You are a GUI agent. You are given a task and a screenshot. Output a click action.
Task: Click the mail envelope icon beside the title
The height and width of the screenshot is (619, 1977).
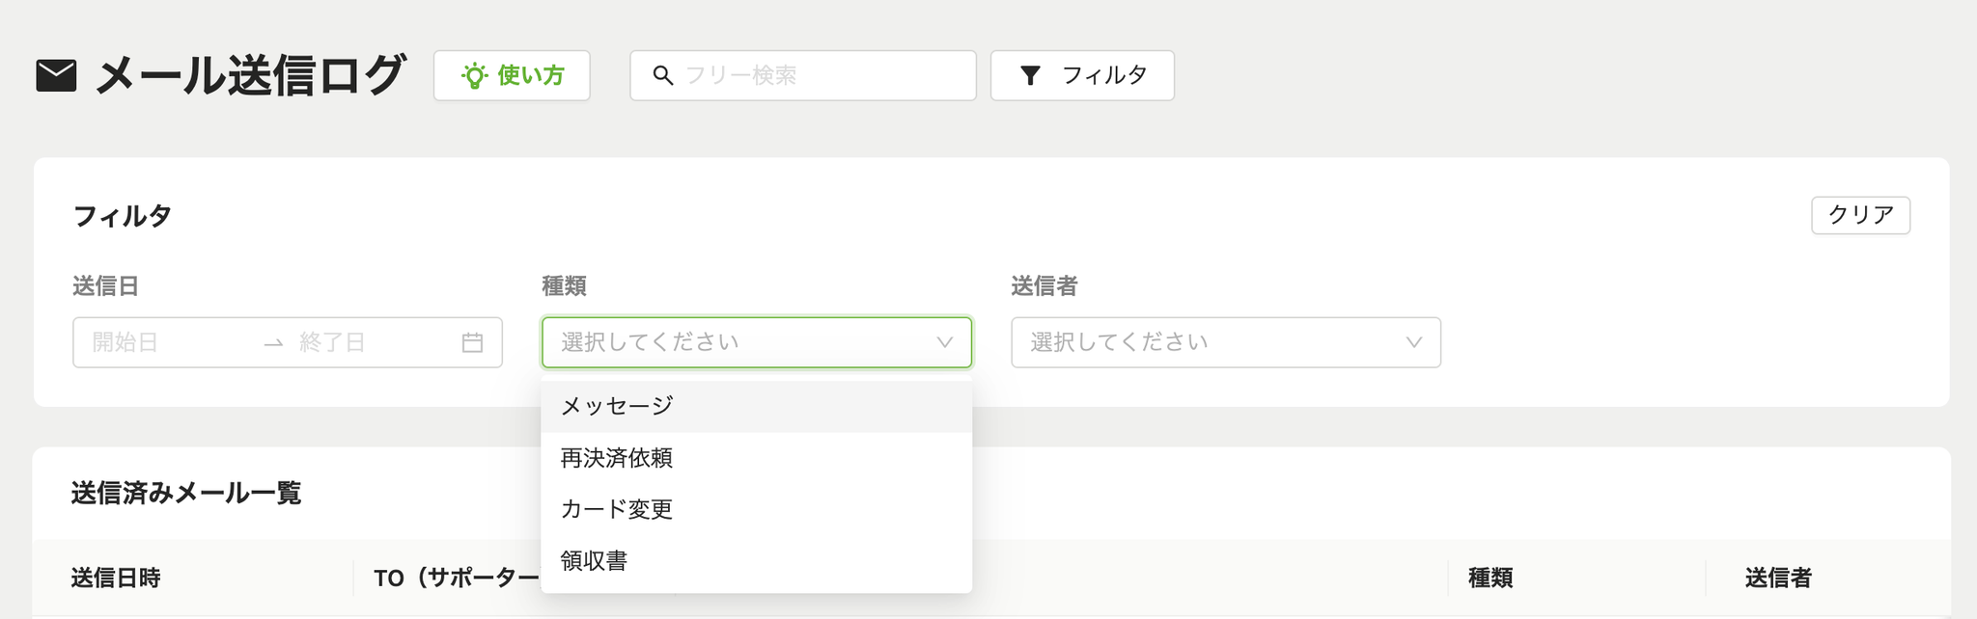56,75
